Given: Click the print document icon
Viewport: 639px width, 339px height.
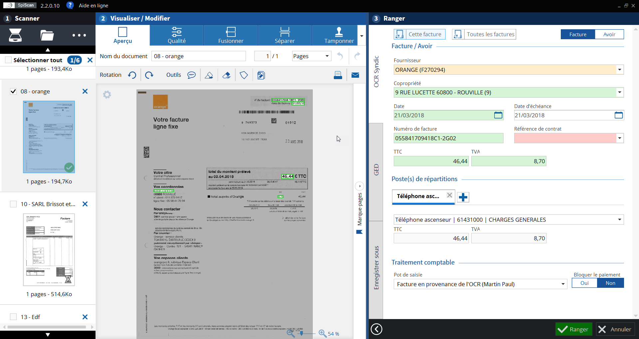Looking at the screenshot, I should 338,75.
